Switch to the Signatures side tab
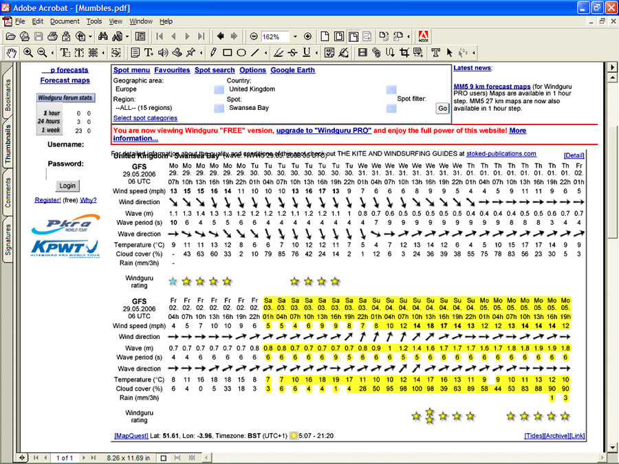The height and width of the screenshot is (464, 619). 8,239
